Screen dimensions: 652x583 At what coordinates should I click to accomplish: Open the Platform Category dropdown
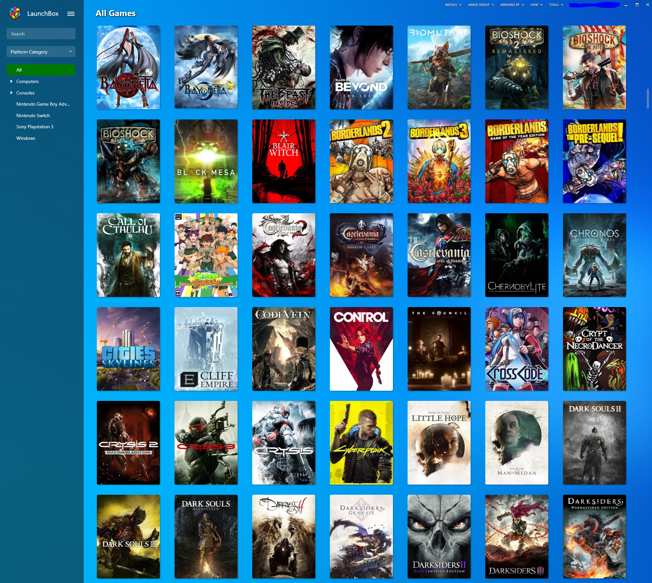(41, 52)
